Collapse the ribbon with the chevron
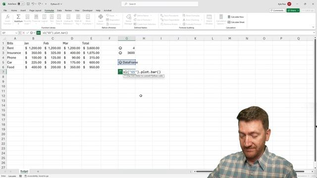Viewport: 317px width, 178px height. (313, 27)
